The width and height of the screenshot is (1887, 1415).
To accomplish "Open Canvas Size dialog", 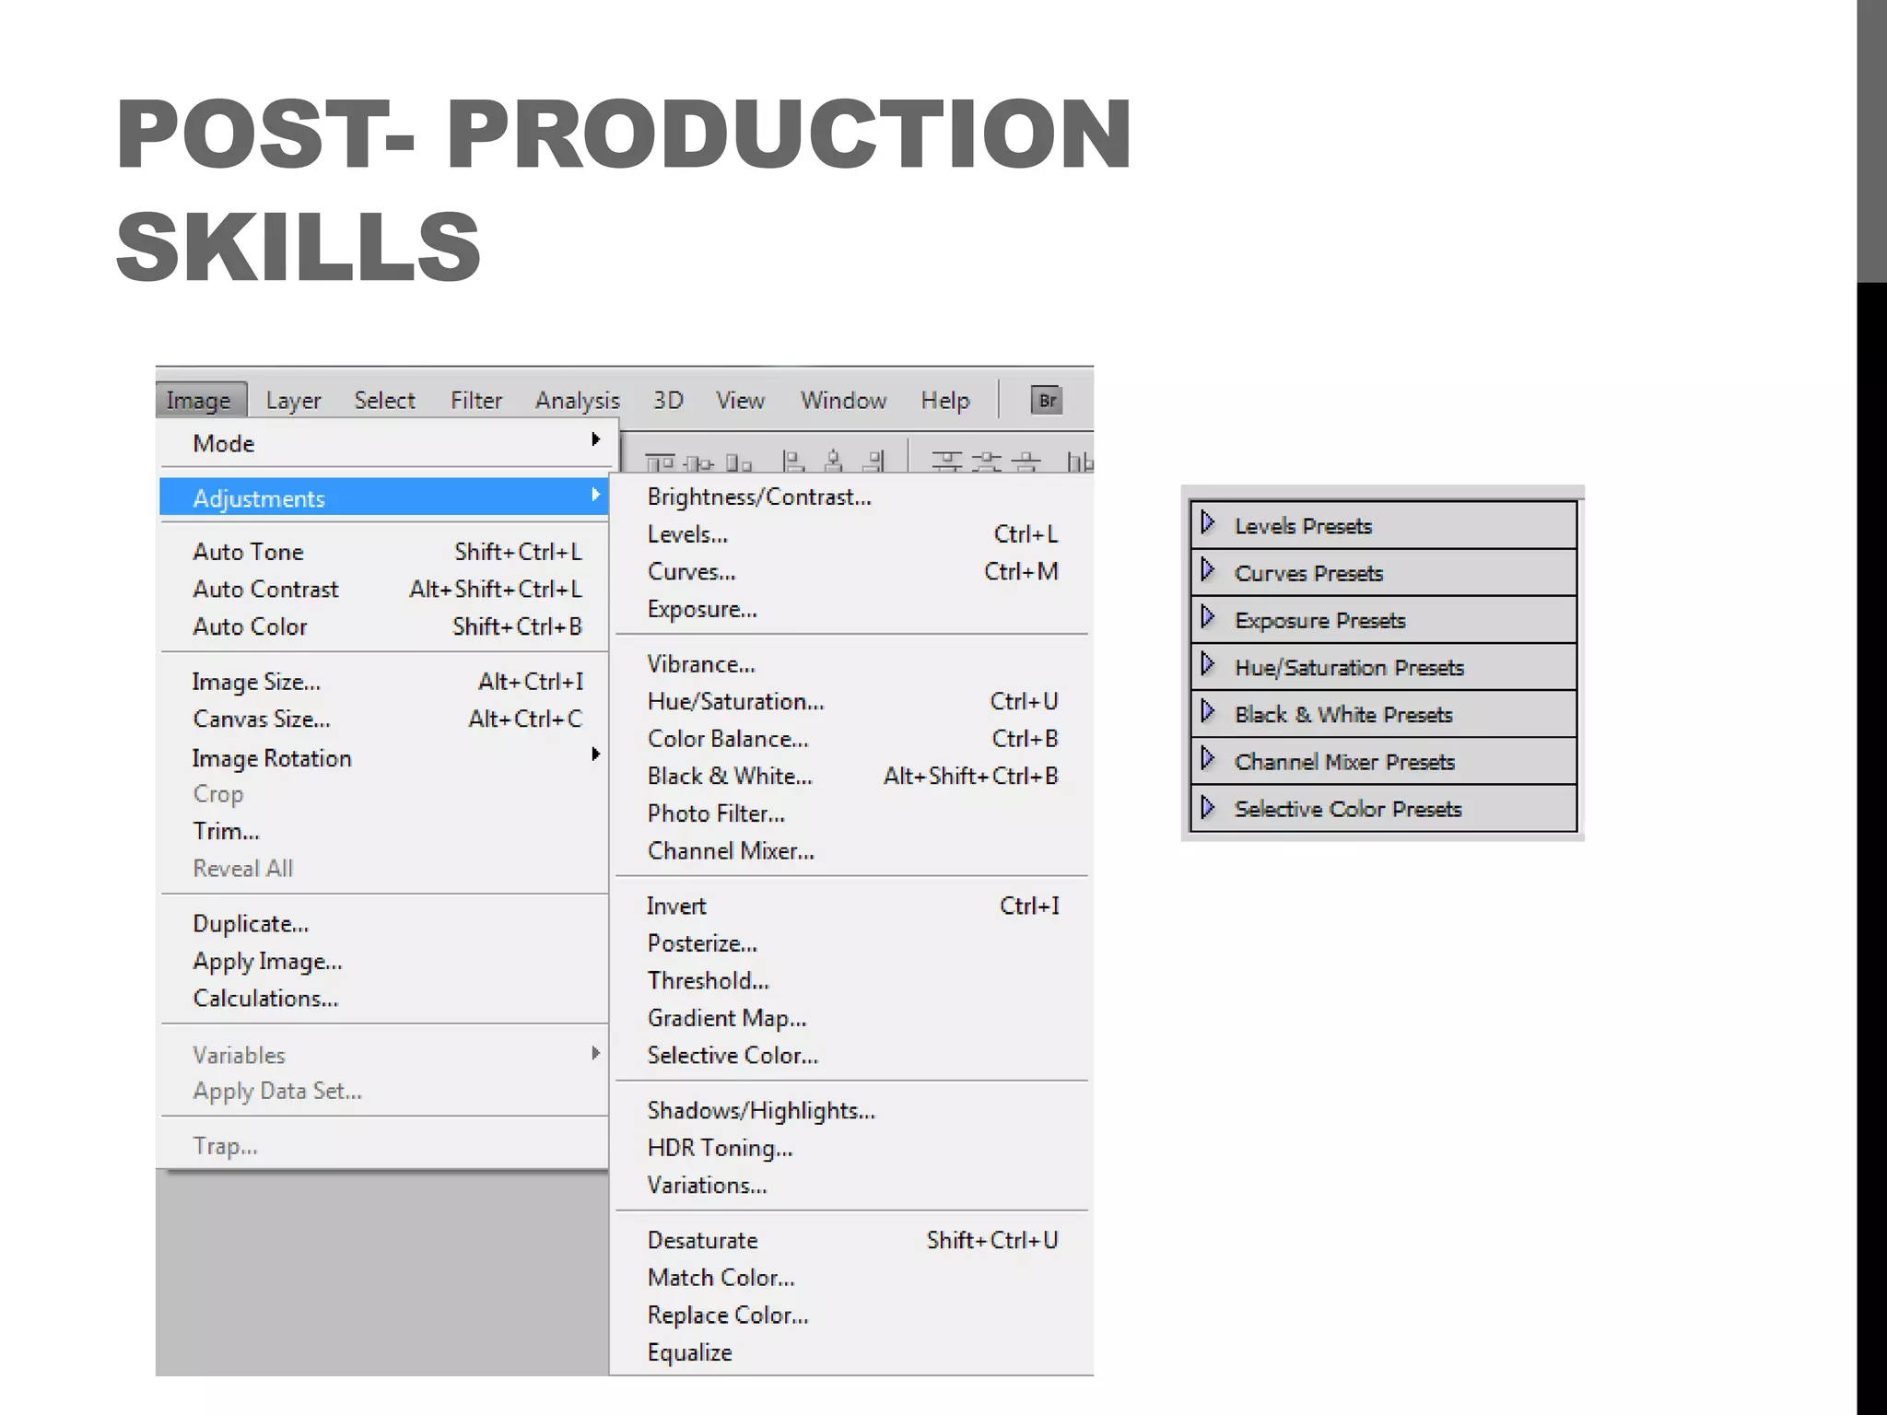I will tap(384, 719).
